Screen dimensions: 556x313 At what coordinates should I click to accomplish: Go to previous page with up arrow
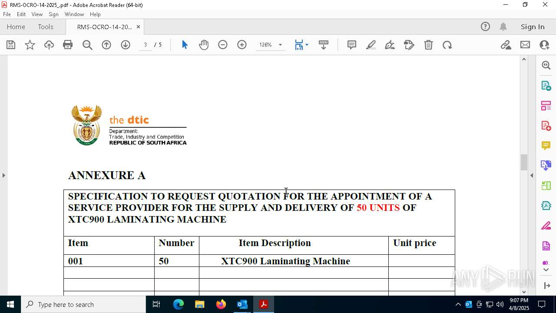click(x=106, y=45)
